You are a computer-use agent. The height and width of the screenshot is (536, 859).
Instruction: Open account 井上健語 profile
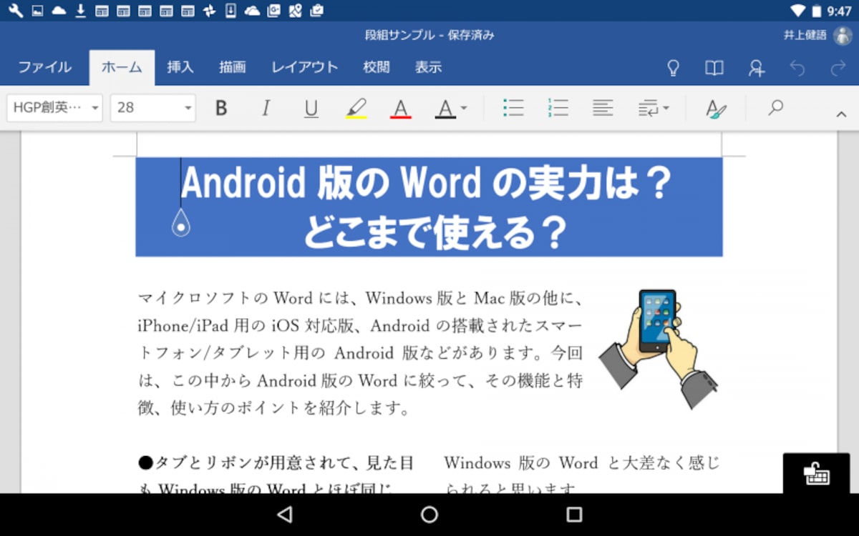click(805, 35)
